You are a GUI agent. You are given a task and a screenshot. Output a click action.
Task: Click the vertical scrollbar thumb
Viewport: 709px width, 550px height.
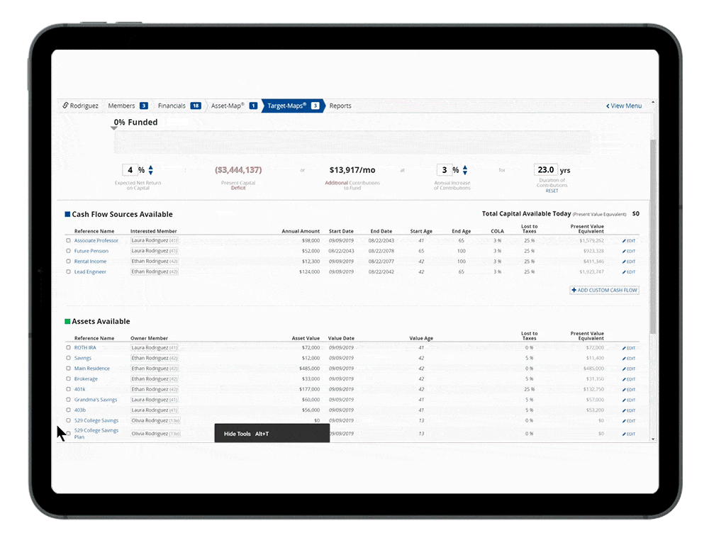tap(653, 237)
